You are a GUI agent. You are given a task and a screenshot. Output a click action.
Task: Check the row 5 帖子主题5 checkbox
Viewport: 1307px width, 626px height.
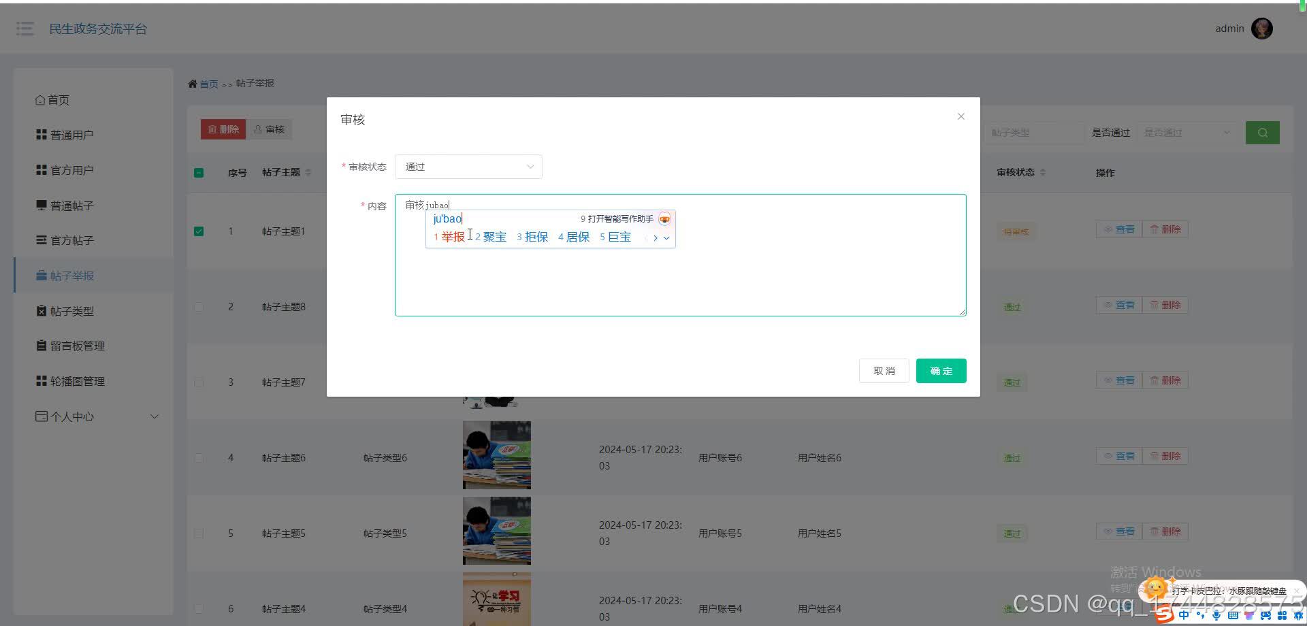199,533
